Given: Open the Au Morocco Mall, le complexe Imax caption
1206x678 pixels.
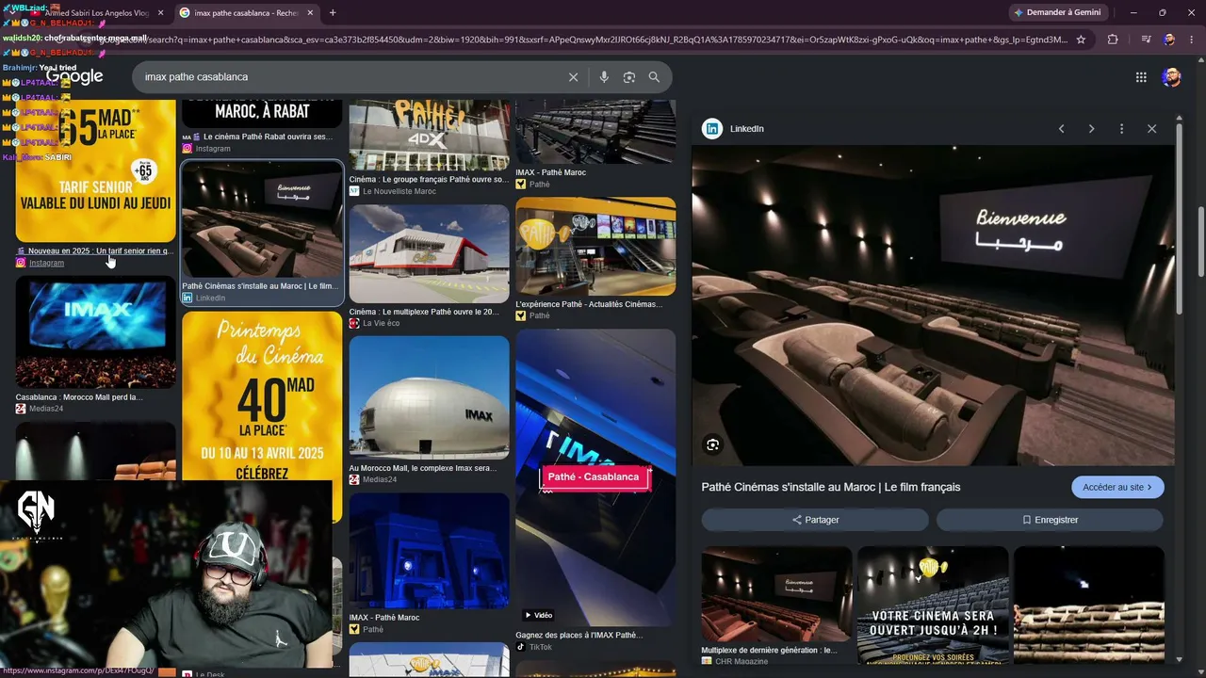Looking at the screenshot, I should (x=422, y=468).
